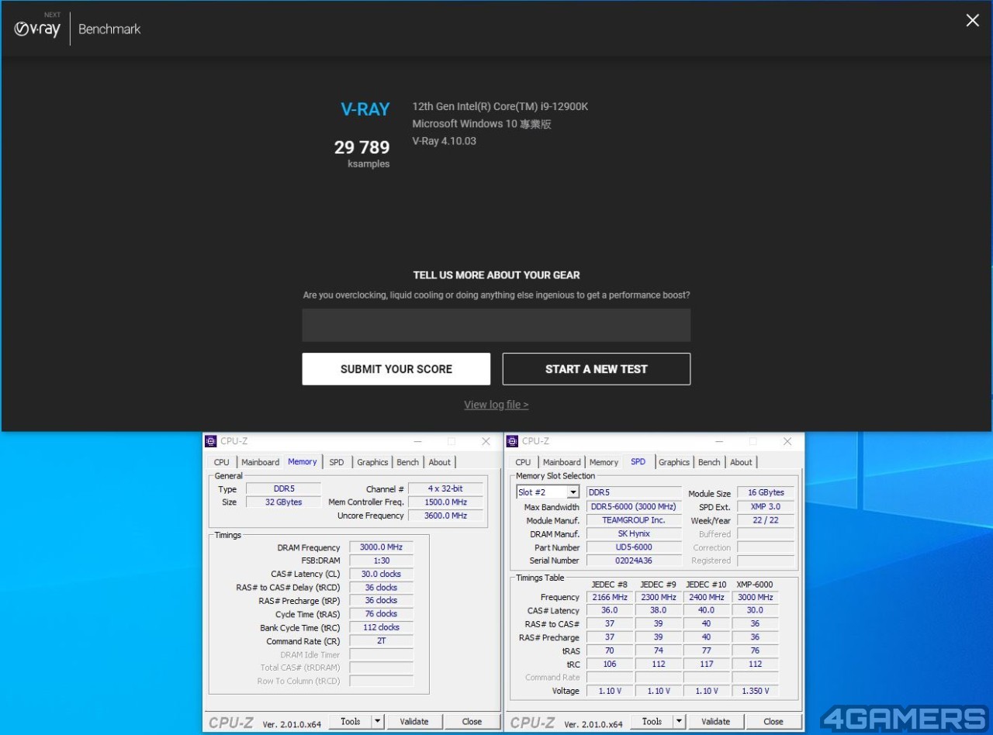The width and height of the screenshot is (993, 735).
Task: Click START A NEW TEST button
Action: [x=597, y=369]
